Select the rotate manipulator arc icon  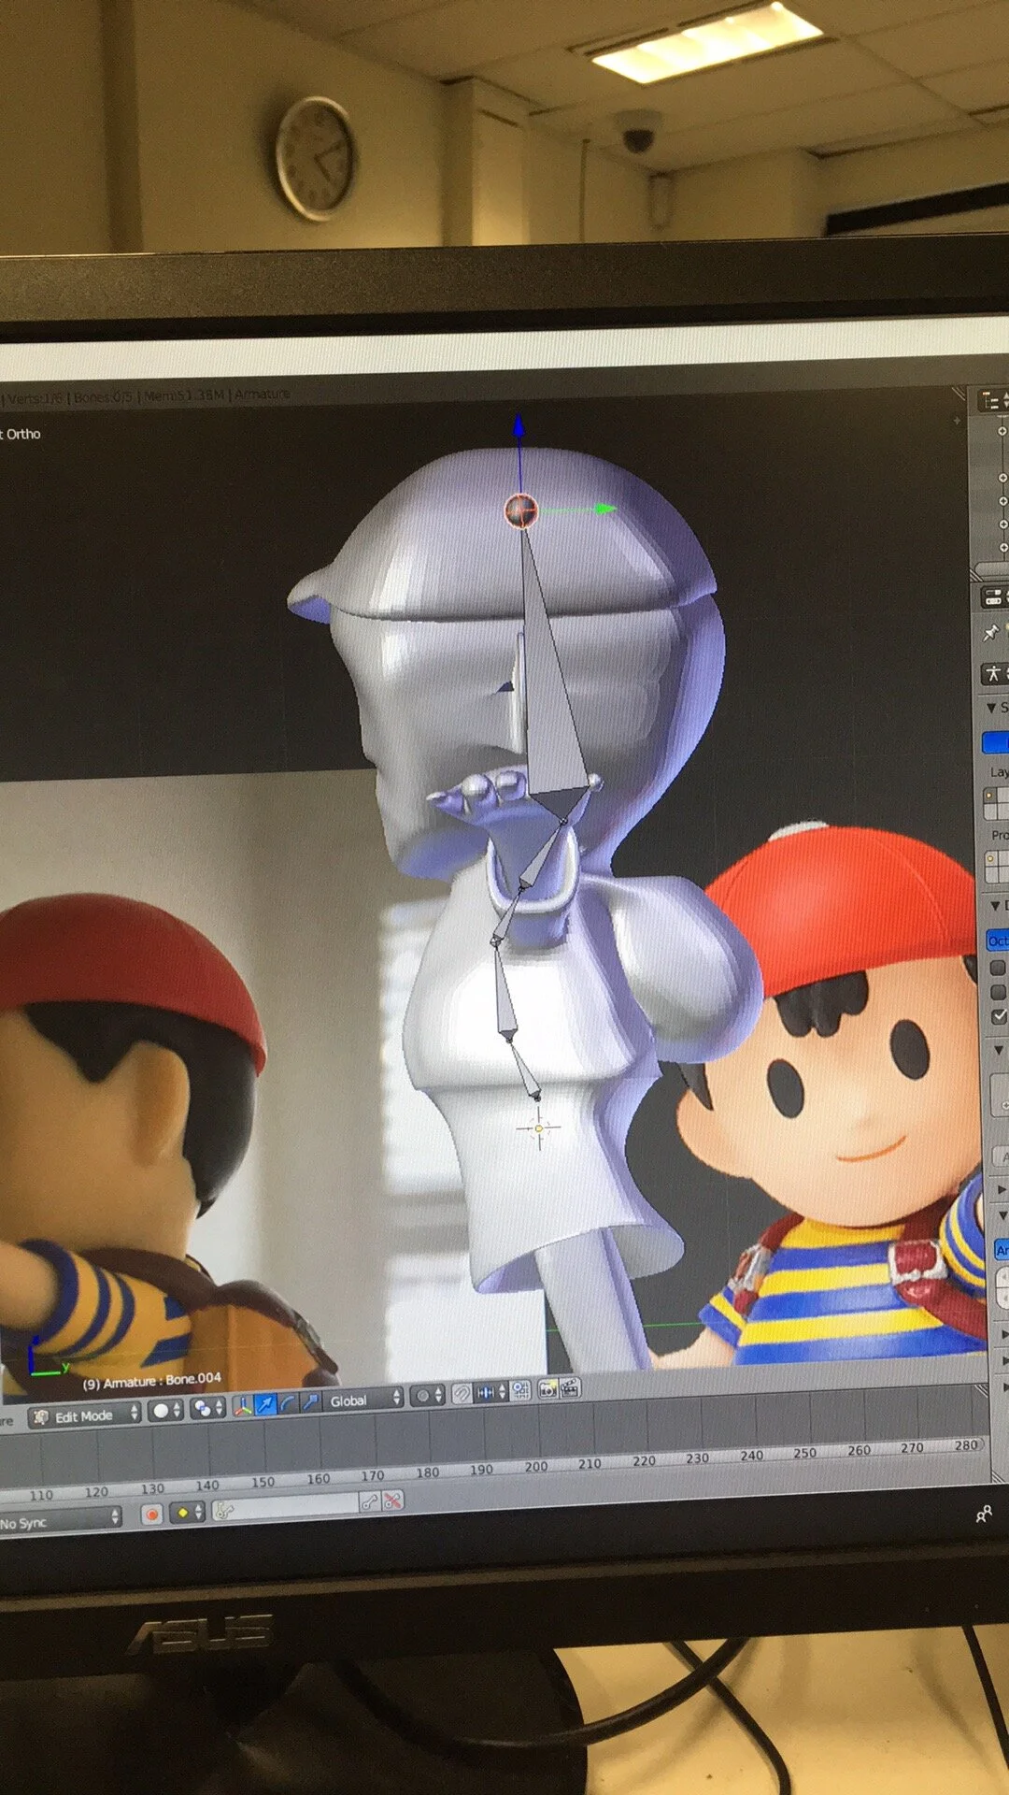click(288, 1403)
